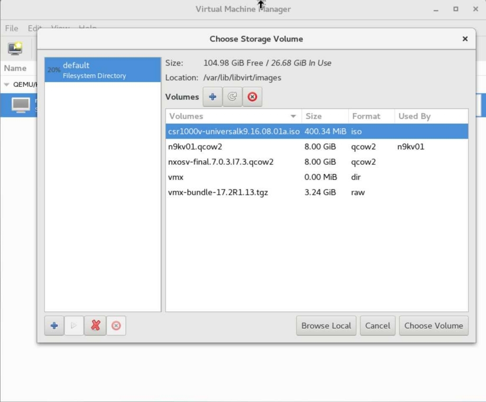Image resolution: width=486 pixels, height=402 pixels.
Task: Click the new virtual machine icon
Action: (x=15, y=48)
